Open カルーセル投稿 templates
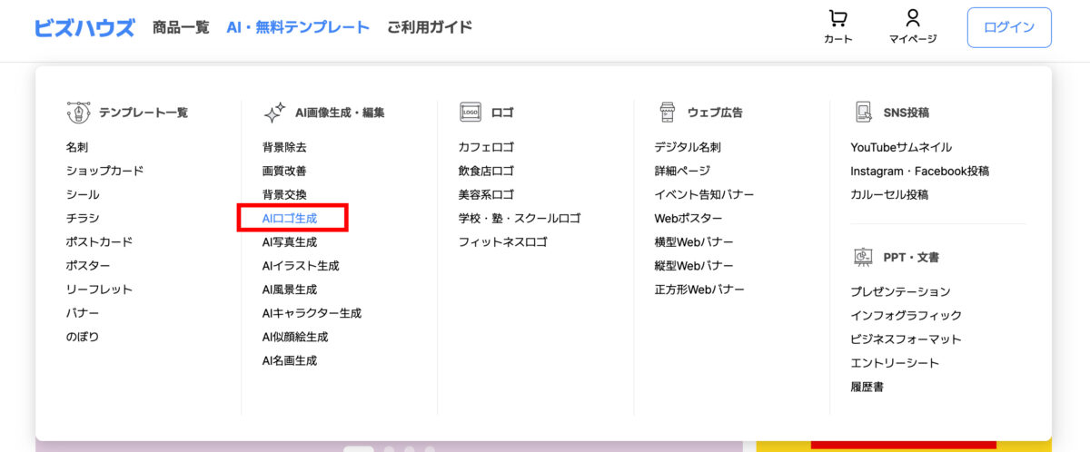Screen dimensions: 1090x452 coord(889,194)
